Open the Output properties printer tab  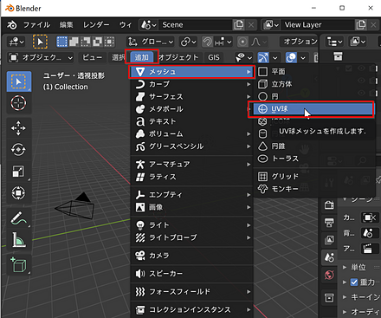[329, 223]
